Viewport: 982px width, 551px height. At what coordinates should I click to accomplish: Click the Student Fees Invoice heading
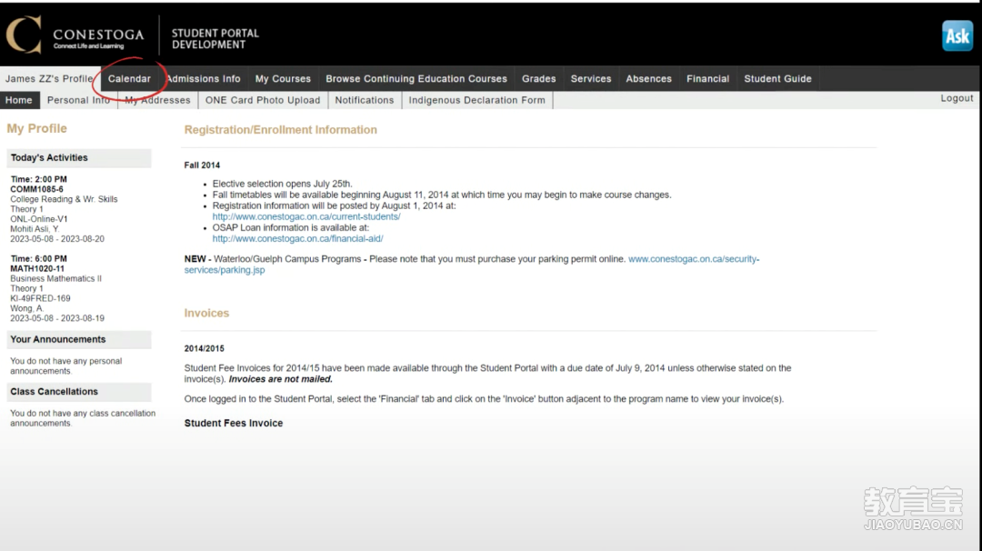tap(234, 424)
